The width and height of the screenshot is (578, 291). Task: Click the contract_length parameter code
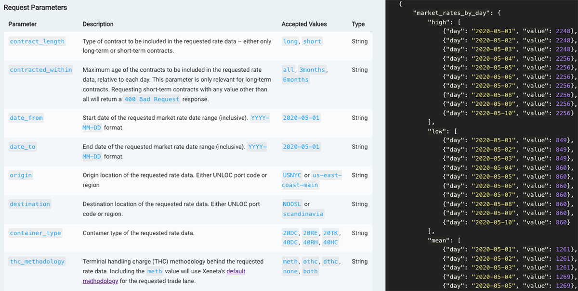tap(37, 41)
